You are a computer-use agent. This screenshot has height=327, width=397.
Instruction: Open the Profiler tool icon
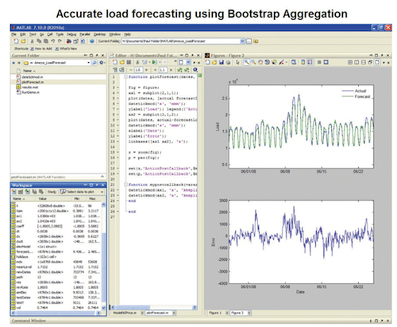83,41
